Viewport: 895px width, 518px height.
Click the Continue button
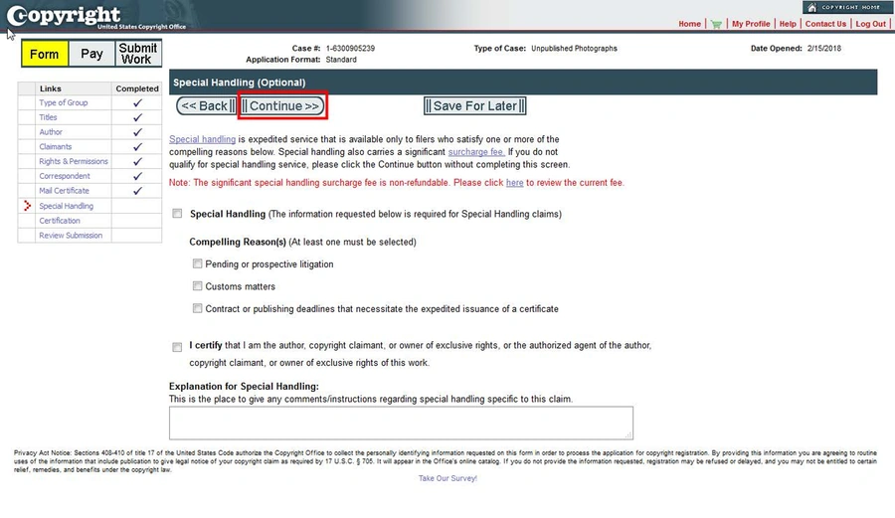pos(282,106)
